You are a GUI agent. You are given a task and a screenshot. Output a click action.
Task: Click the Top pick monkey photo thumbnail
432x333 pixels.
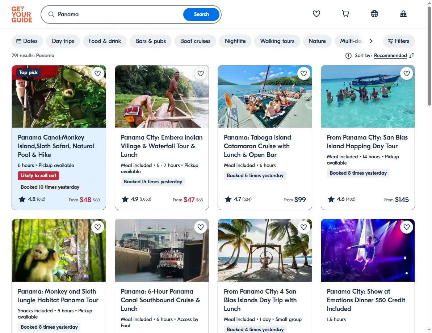(59, 97)
